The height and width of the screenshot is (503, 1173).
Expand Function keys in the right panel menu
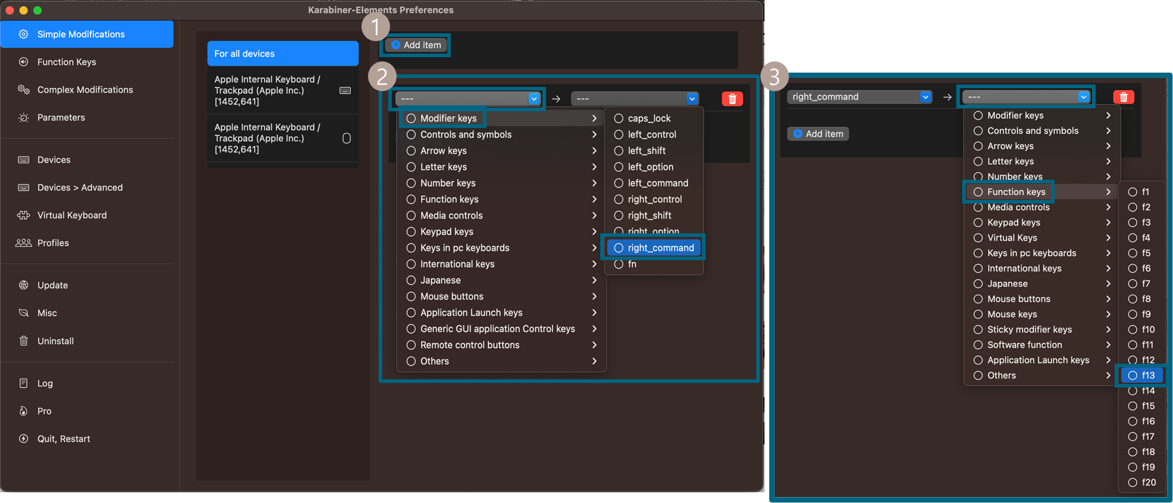pos(1041,192)
